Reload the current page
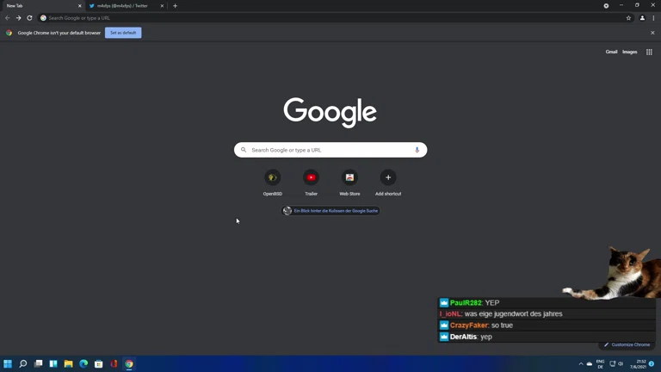Viewport: 661px width, 372px height. [x=29, y=18]
